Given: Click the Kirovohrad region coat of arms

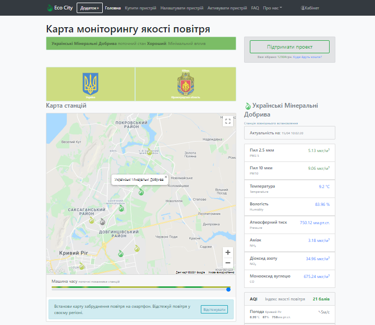Looking at the screenshot, I should (185, 84).
